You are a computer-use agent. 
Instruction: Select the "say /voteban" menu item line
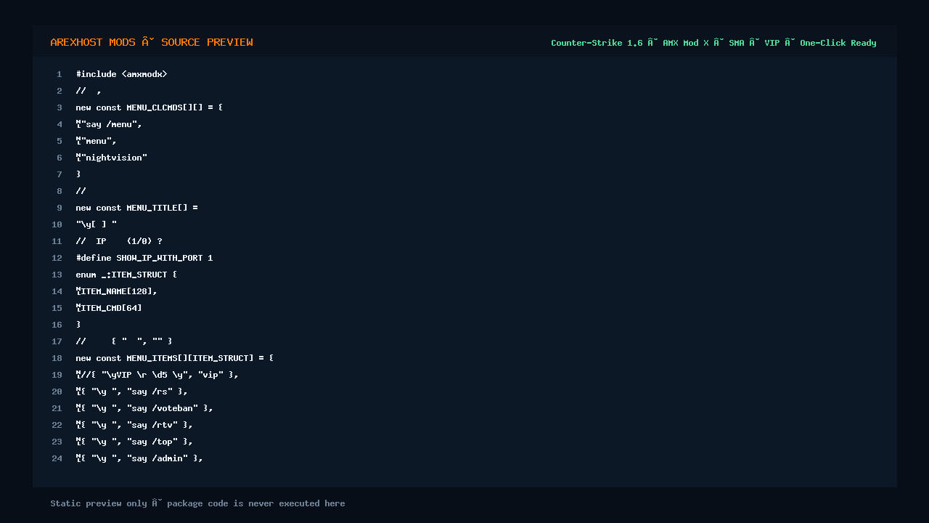(144, 408)
